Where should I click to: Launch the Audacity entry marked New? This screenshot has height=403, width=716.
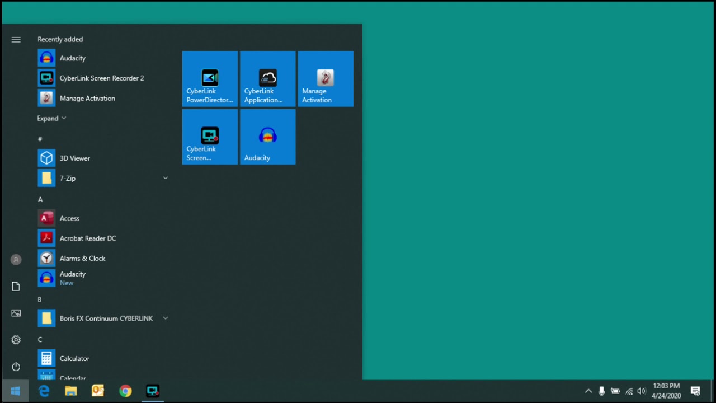coord(103,279)
